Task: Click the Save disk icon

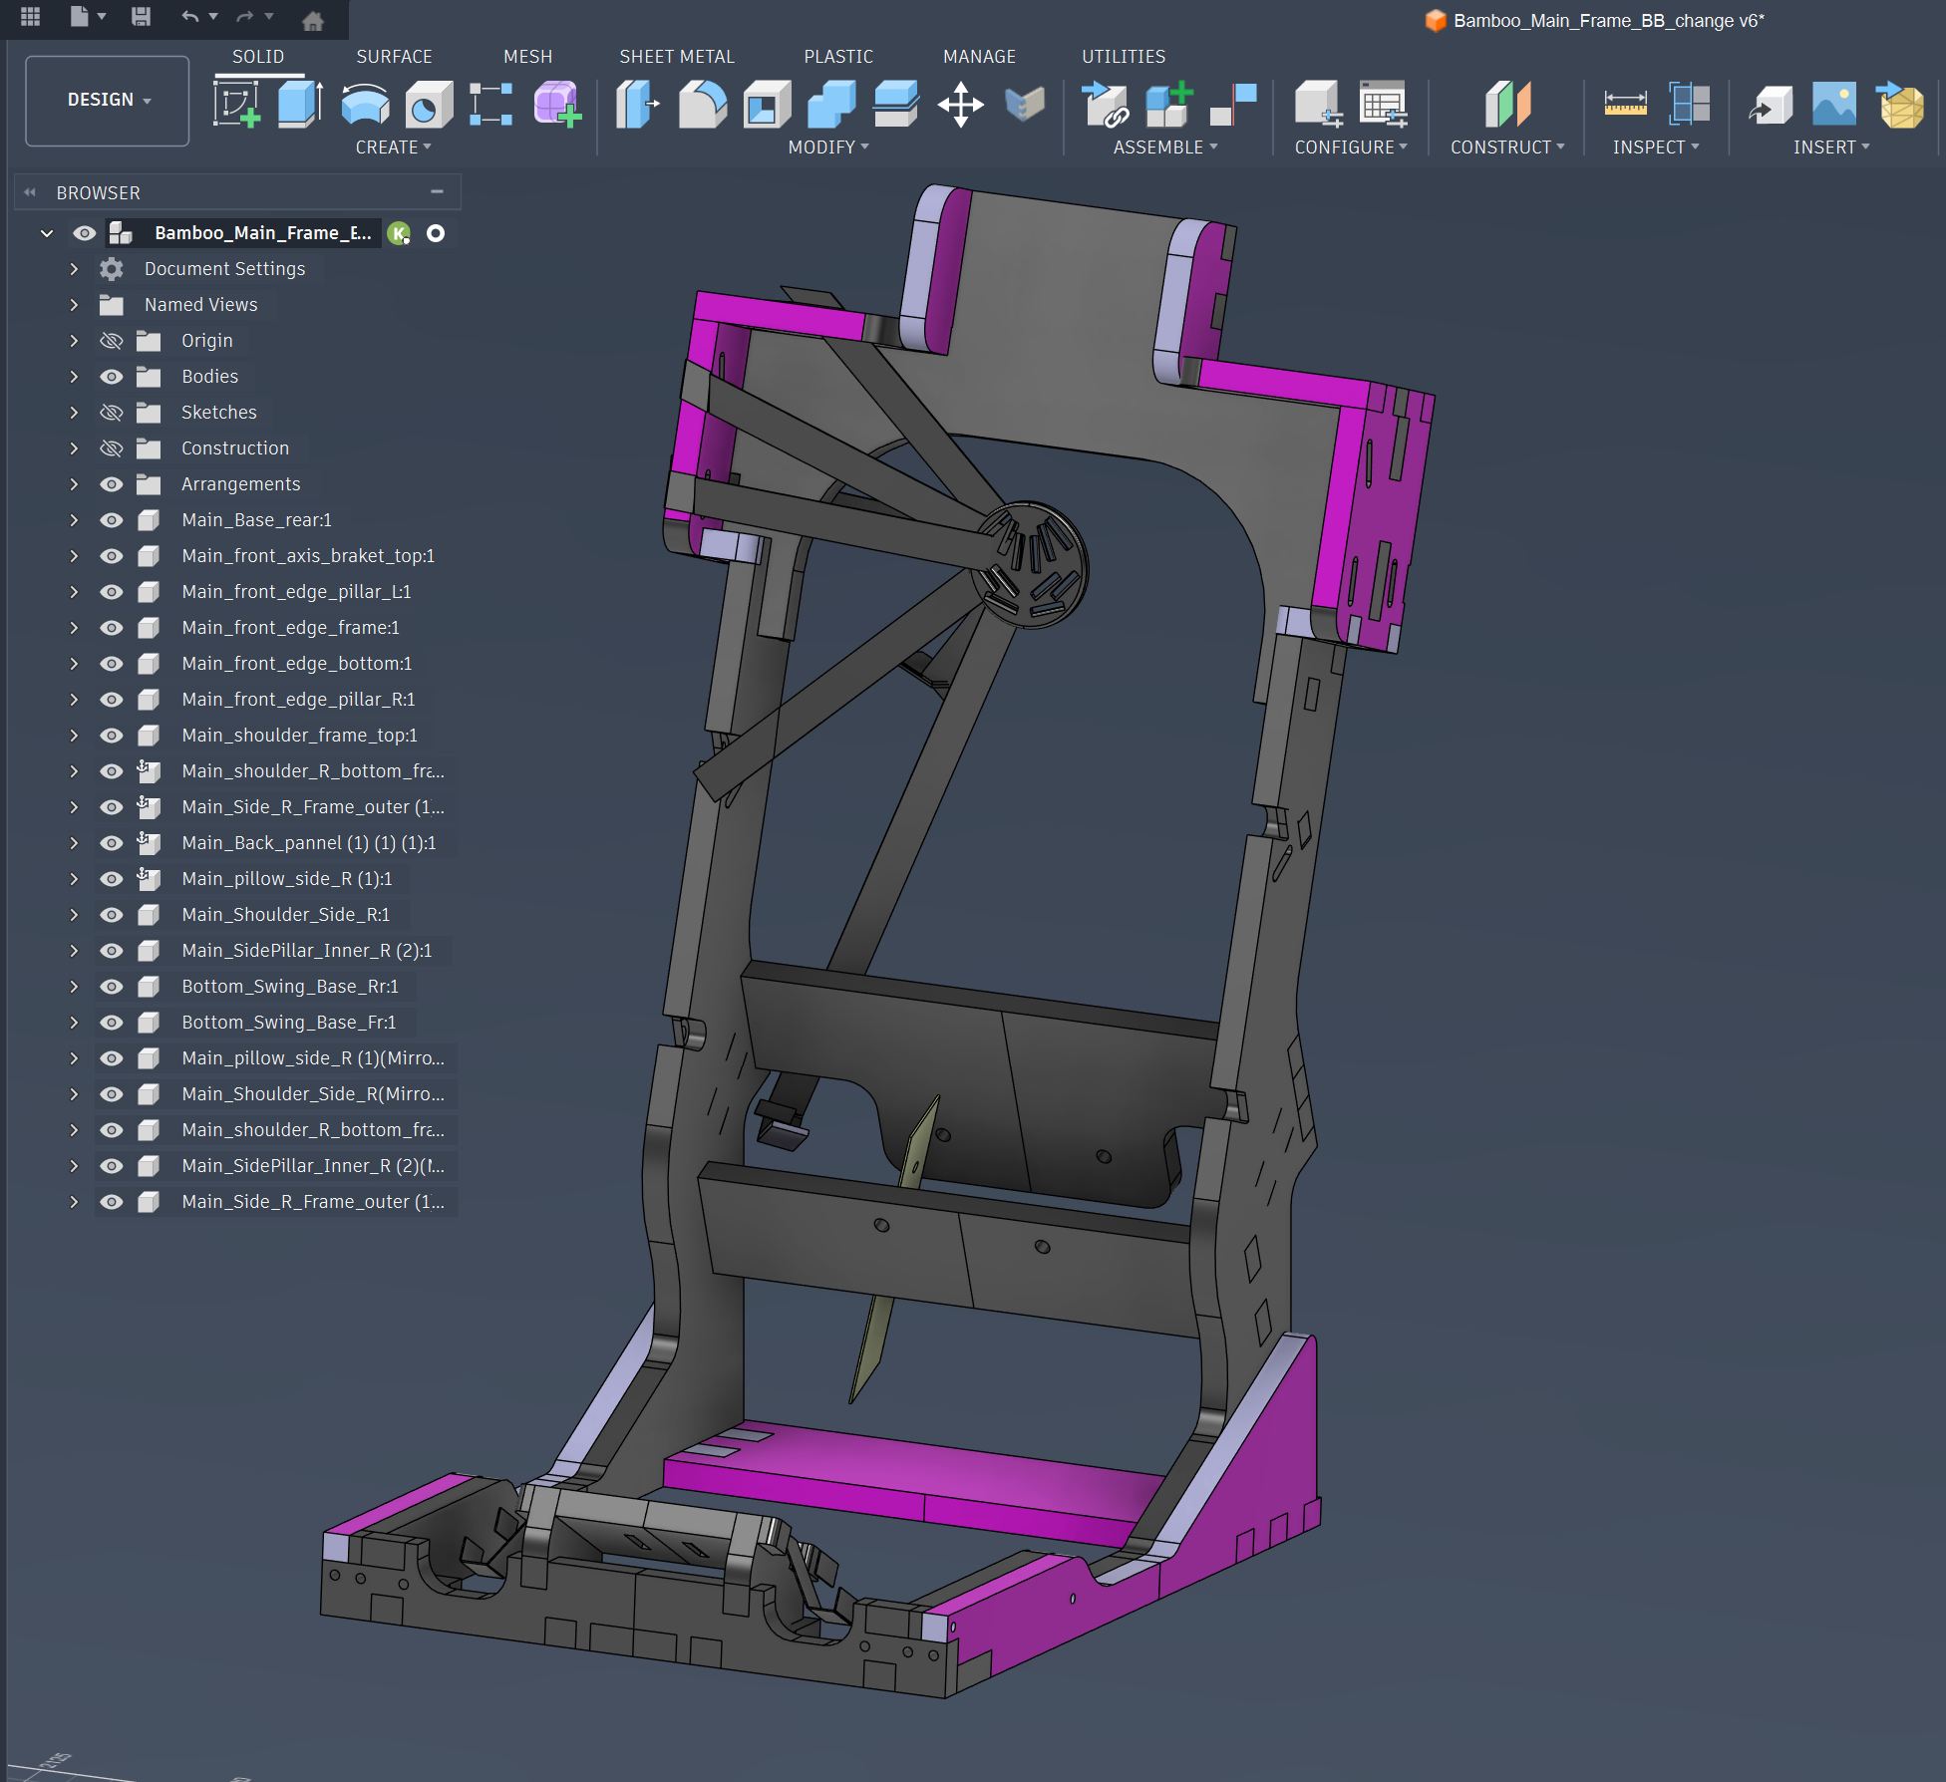Action: coord(141,17)
